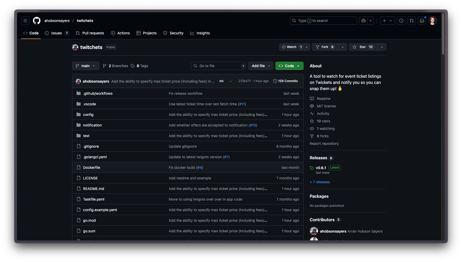Open pull requests icon in header
This screenshot has height=262, width=462.
412,21
